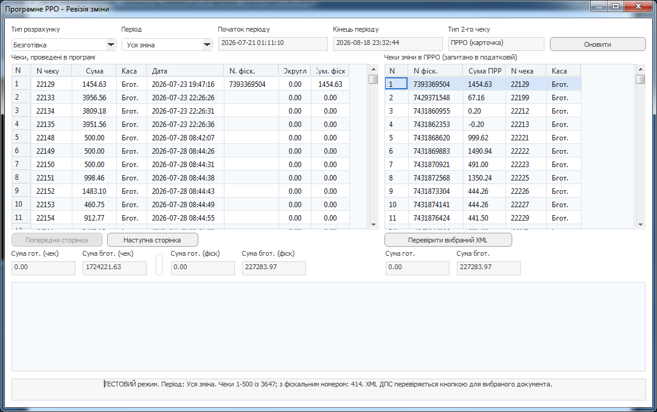
Task: Click right-side Сума бгот. field
Action: click(488, 268)
